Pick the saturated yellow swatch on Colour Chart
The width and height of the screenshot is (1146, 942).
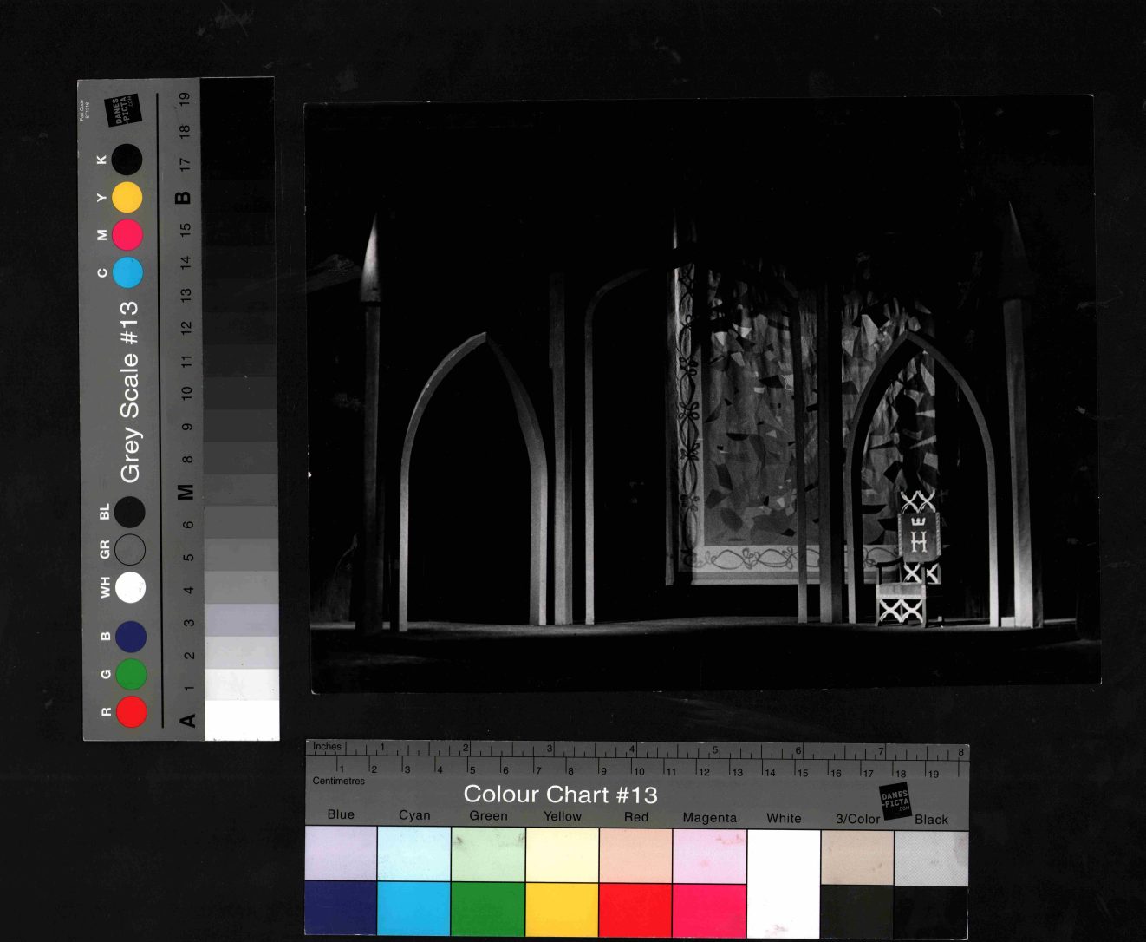(562, 909)
